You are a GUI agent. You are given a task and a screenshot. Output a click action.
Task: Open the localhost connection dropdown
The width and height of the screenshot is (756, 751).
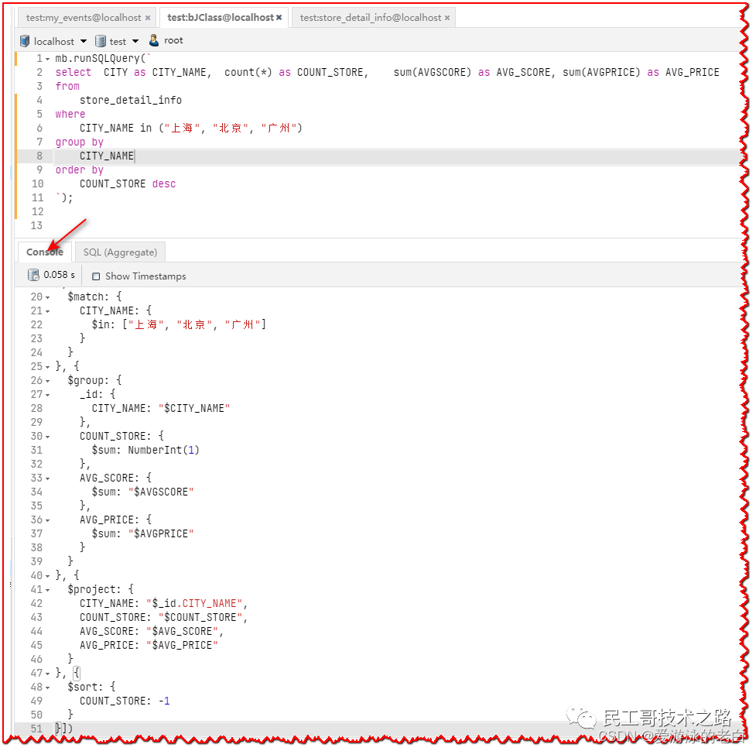(x=84, y=41)
